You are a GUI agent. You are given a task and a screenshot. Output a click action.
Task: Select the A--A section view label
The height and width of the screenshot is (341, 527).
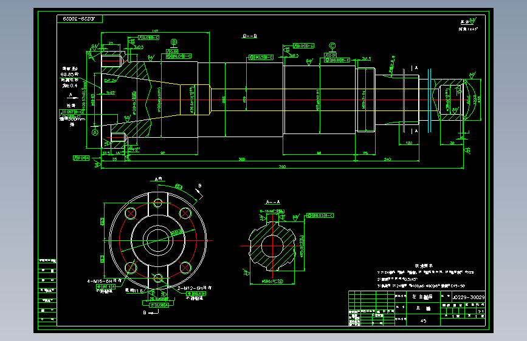272,202
